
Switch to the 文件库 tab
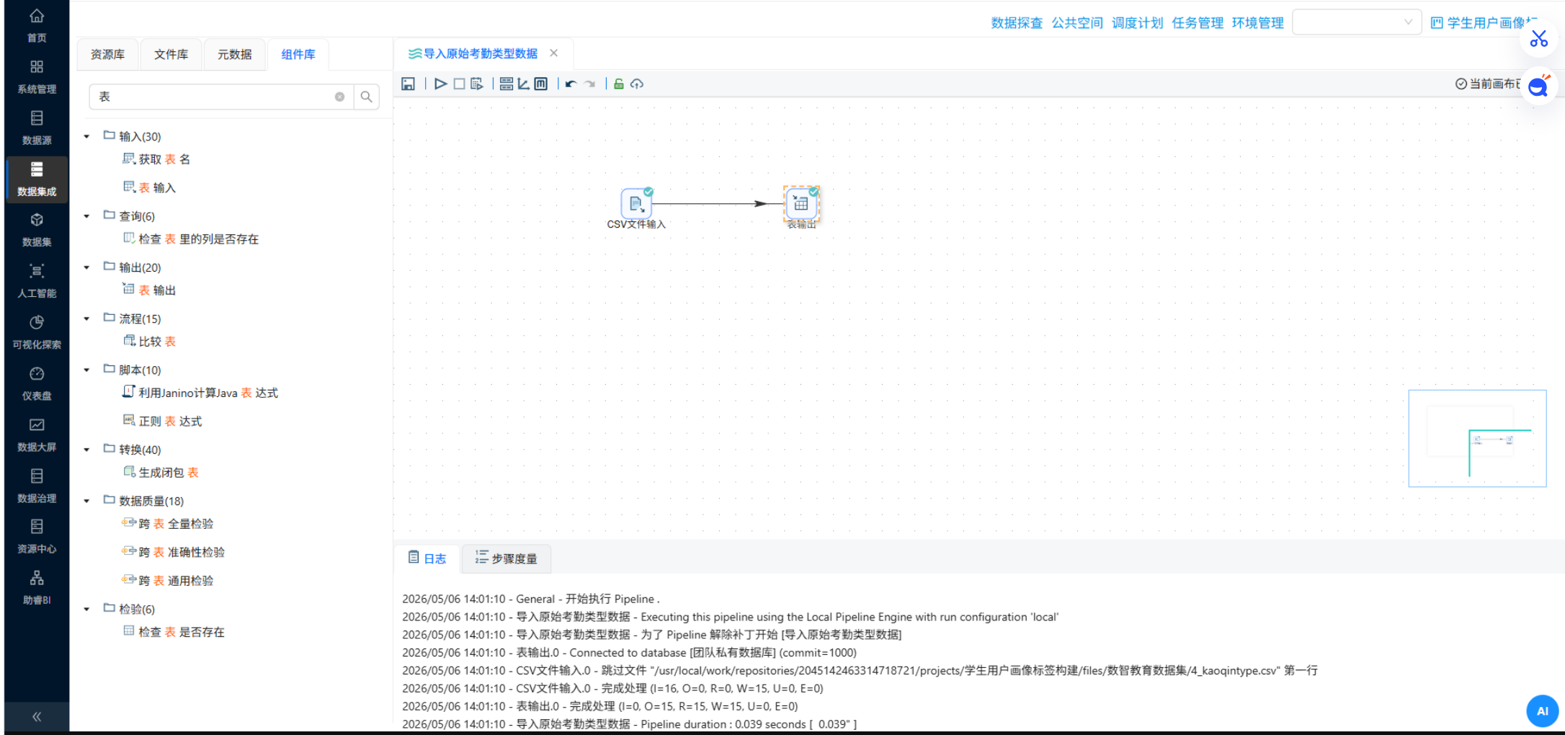pyautogui.click(x=171, y=54)
